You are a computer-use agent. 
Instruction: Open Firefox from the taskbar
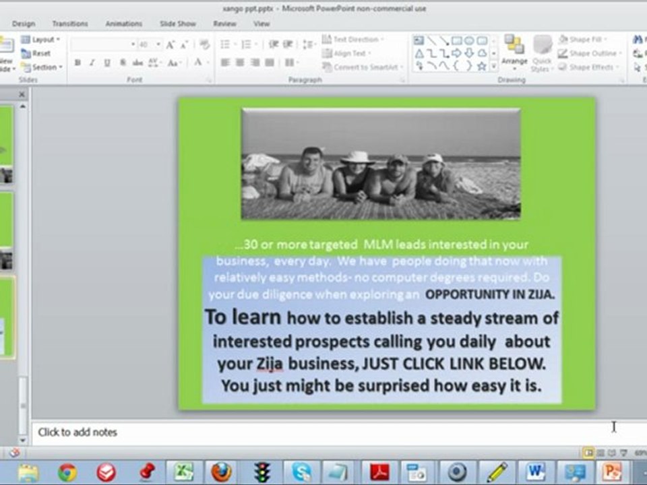(221, 472)
